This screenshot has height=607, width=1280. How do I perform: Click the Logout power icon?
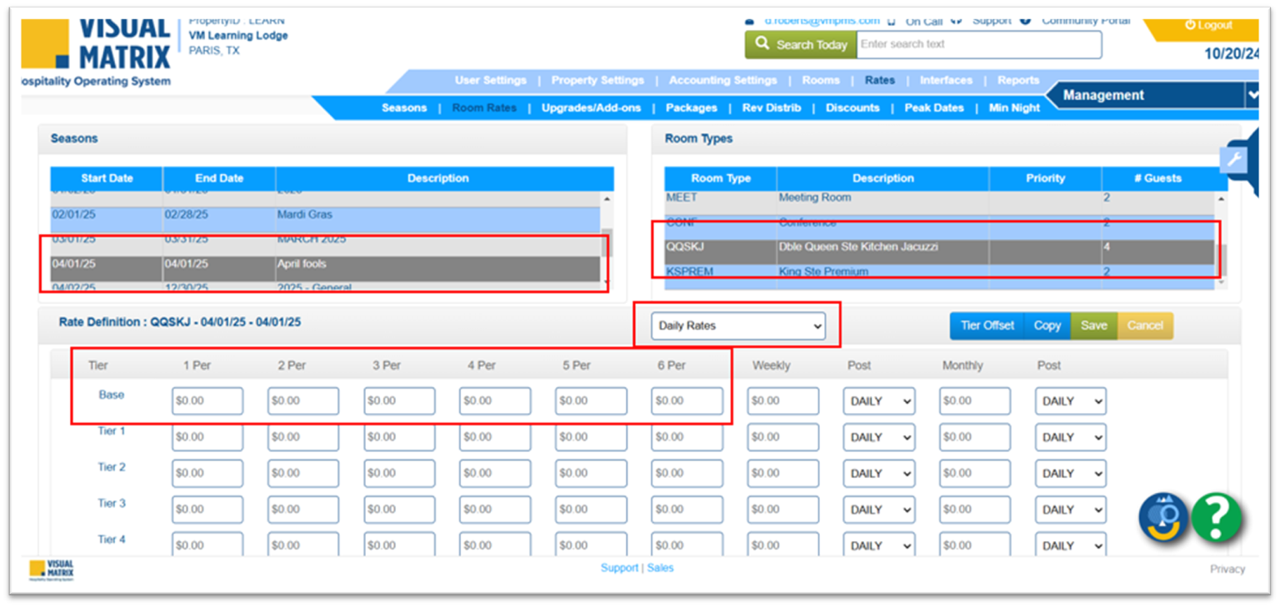coord(1190,25)
